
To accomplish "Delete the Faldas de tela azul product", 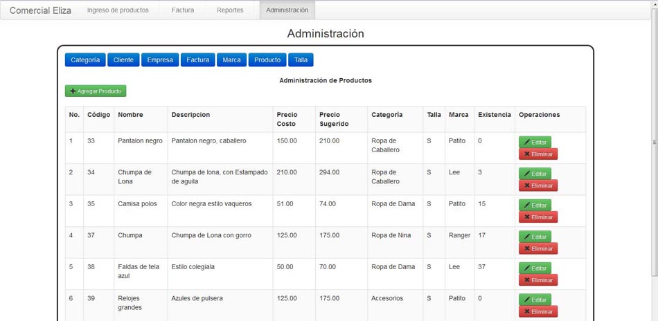I will pyautogui.click(x=538, y=280).
